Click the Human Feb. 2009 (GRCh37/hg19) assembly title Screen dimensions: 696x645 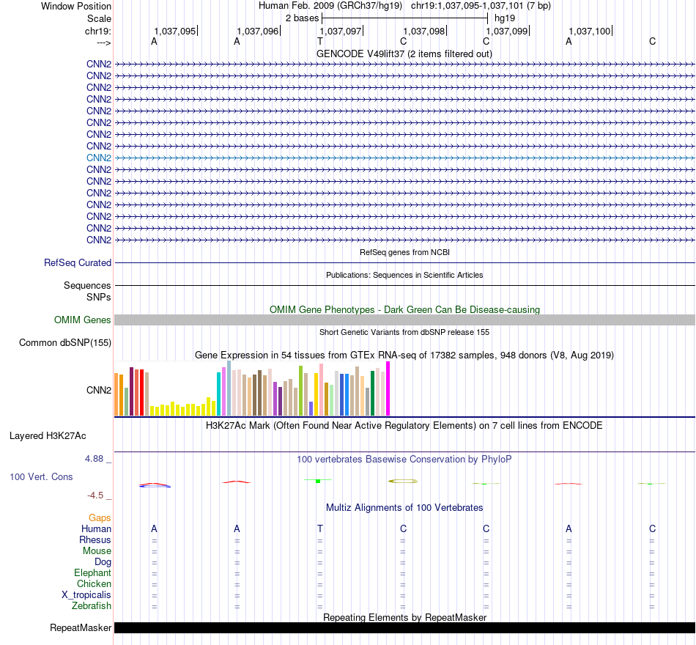(330, 6)
